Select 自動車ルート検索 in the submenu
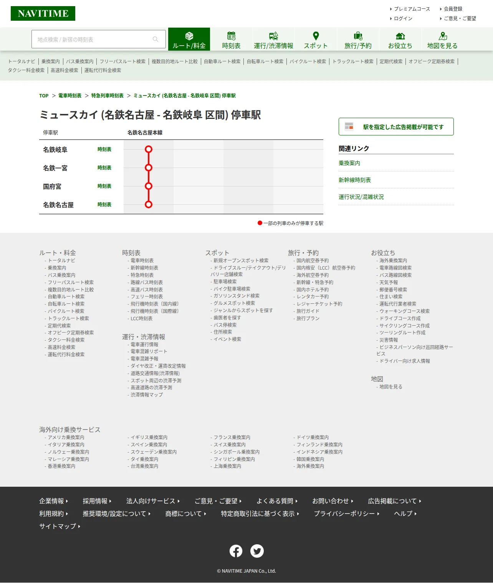Viewport: 493px width, 583px height. click(222, 61)
